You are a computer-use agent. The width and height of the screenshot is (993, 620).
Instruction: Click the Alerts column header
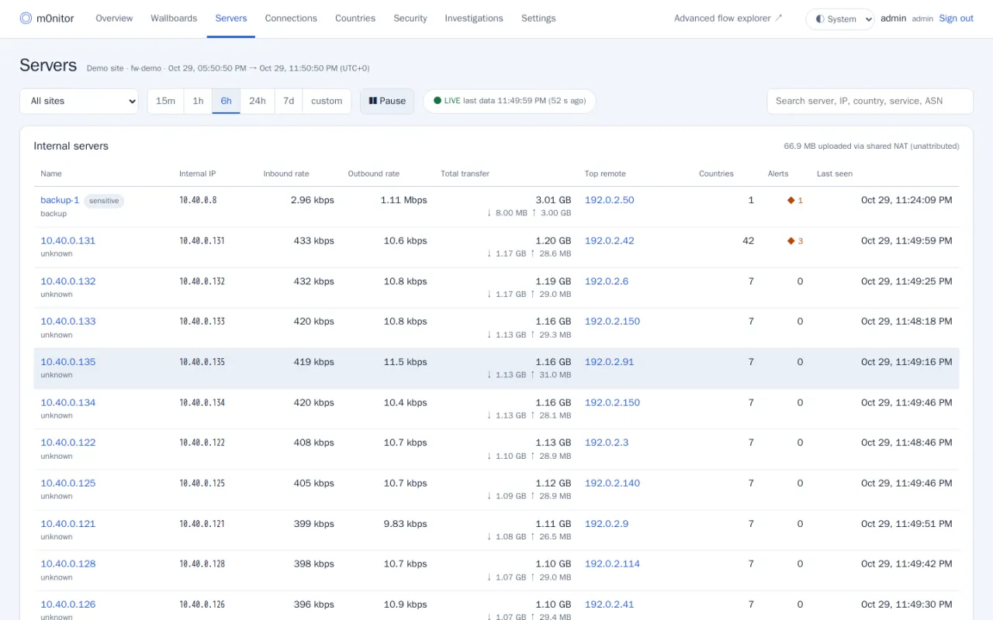click(778, 174)
